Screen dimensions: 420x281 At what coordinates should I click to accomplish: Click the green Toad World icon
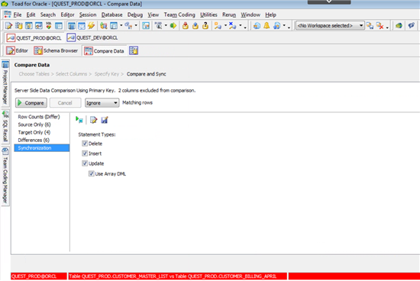click(x=399, y=26)
